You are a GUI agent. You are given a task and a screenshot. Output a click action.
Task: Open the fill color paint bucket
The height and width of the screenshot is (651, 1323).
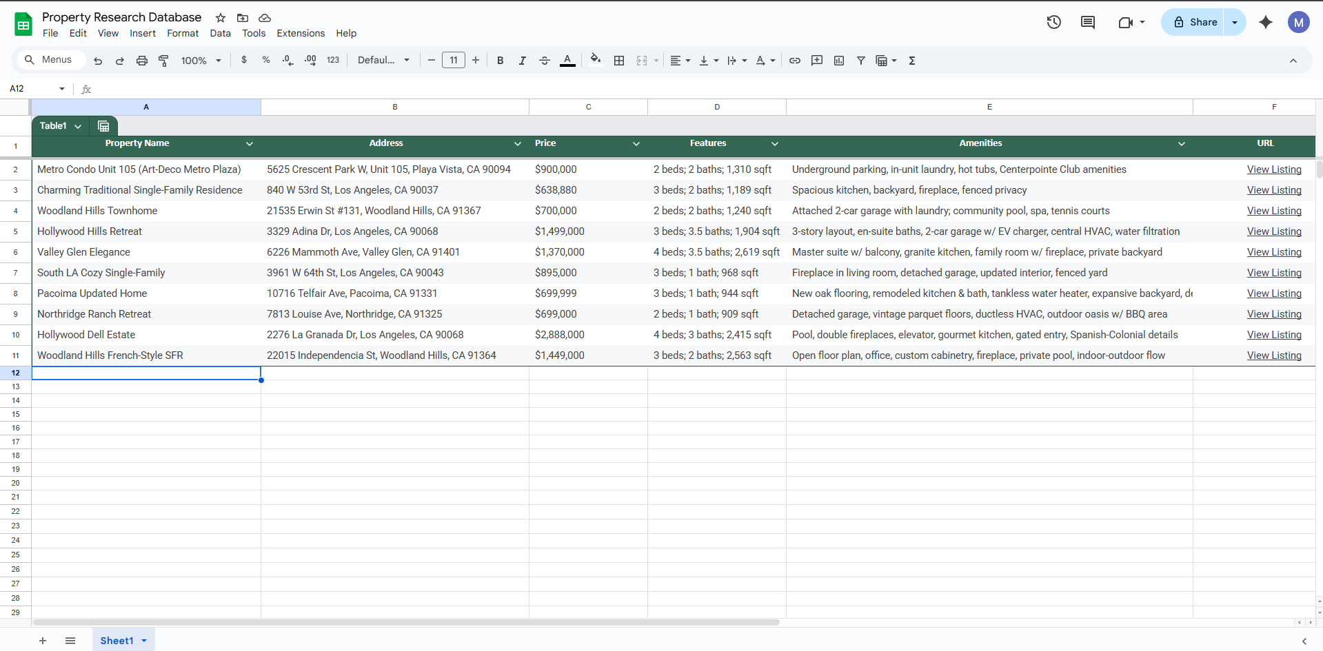[596, 60]
